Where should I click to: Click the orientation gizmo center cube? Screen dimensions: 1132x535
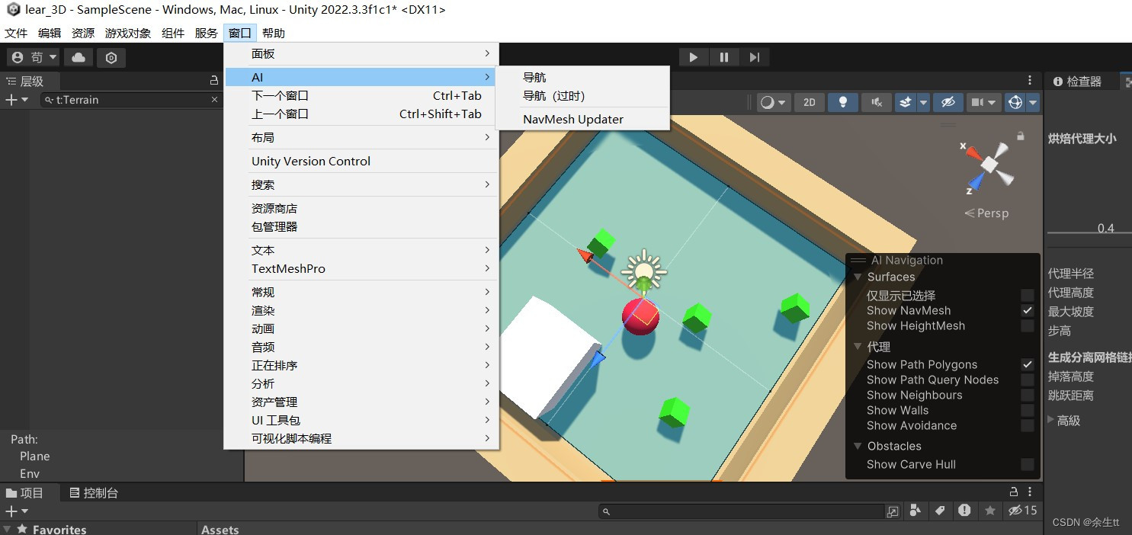click(x=989, y=163)
